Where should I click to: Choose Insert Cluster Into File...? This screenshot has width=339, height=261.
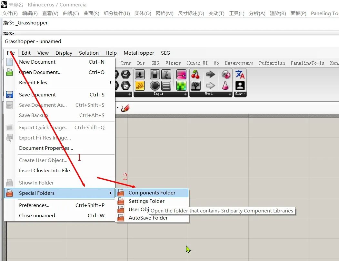(59, 170)
